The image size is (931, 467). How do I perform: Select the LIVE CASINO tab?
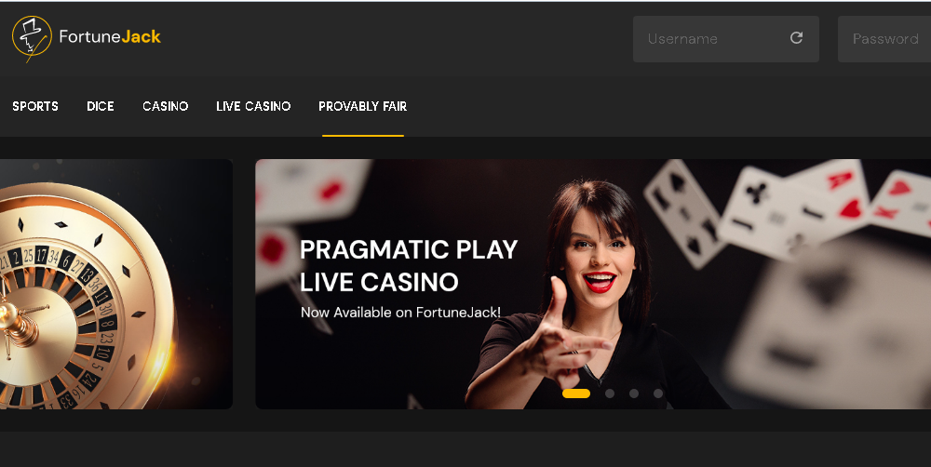253,106
